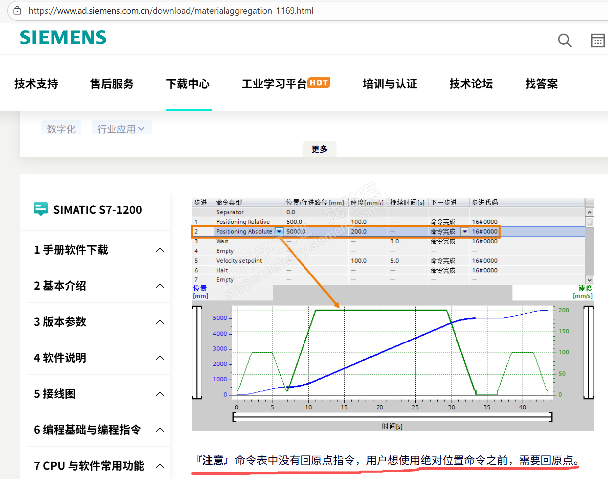Viewport: 608px width, 479px height.
Task: Open the calculator icon in header
Action: coord(598,40)
